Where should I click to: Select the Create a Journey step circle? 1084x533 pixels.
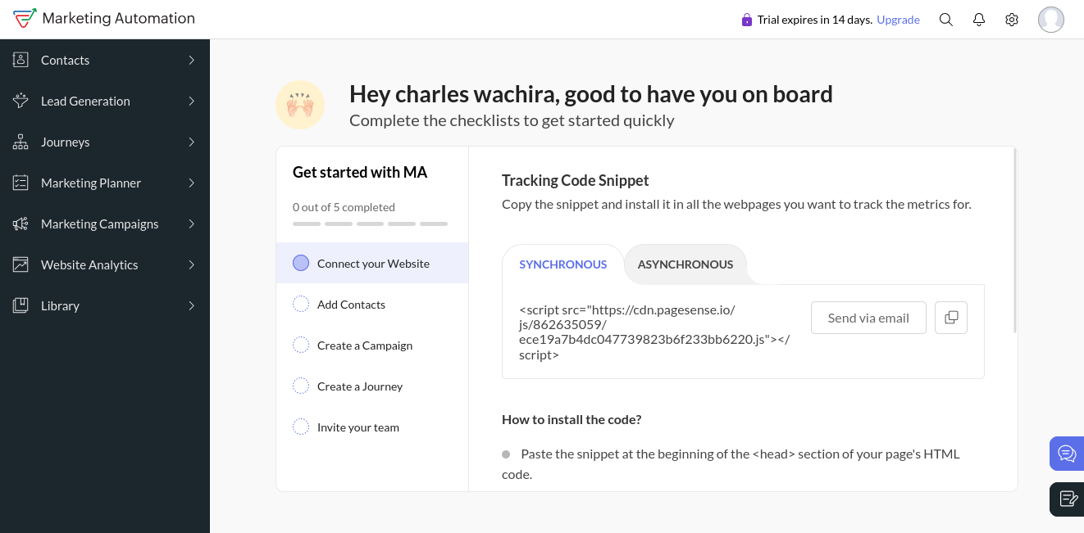[x=301, y=386]
